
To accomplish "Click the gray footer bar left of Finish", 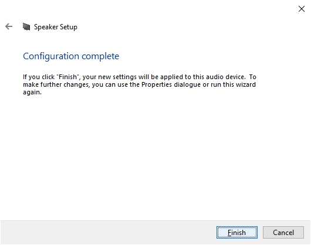I will [109, 233].
